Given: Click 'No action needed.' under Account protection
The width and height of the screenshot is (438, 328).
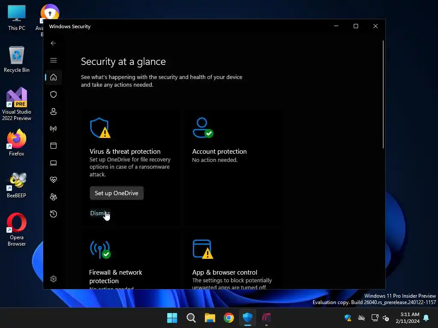Looking at the screenshot, I should coord(215,160).
